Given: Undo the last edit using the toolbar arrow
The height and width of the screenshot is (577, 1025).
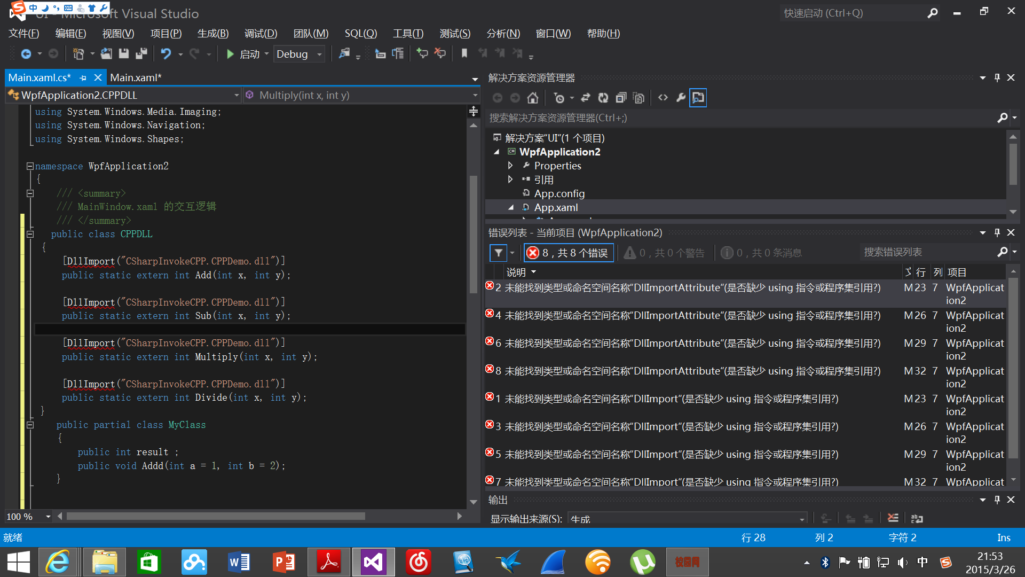Looking at the screenshot, I should [166, 54].
